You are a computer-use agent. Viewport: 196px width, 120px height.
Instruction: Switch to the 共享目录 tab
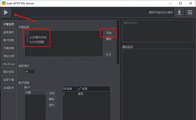pos(9,24)
